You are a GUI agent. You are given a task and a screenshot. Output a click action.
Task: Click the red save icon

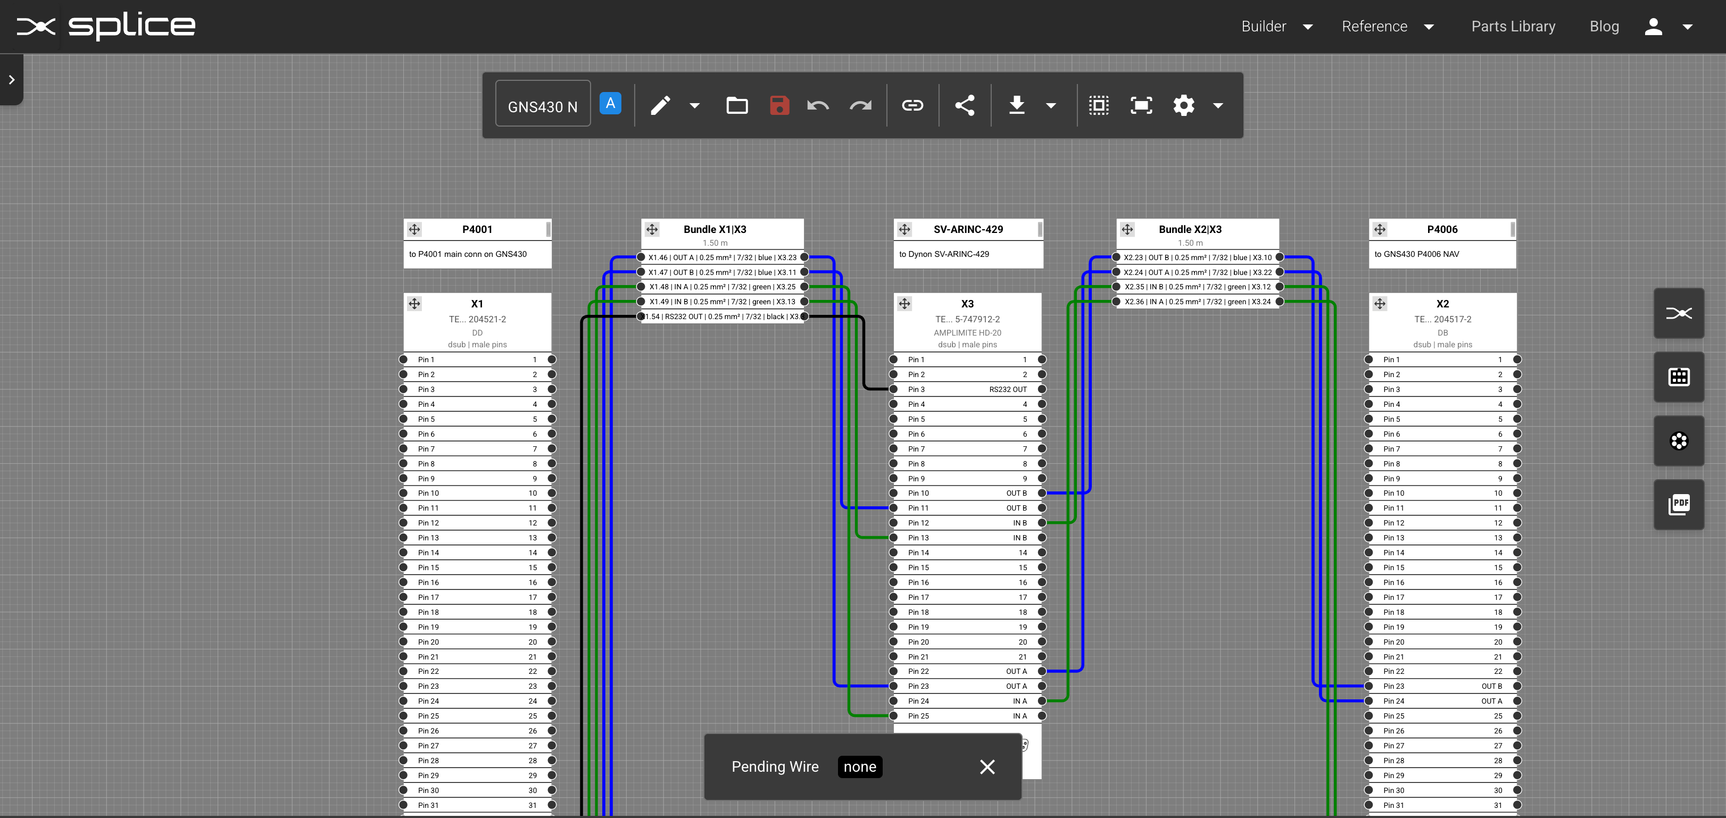pos(778,105)
